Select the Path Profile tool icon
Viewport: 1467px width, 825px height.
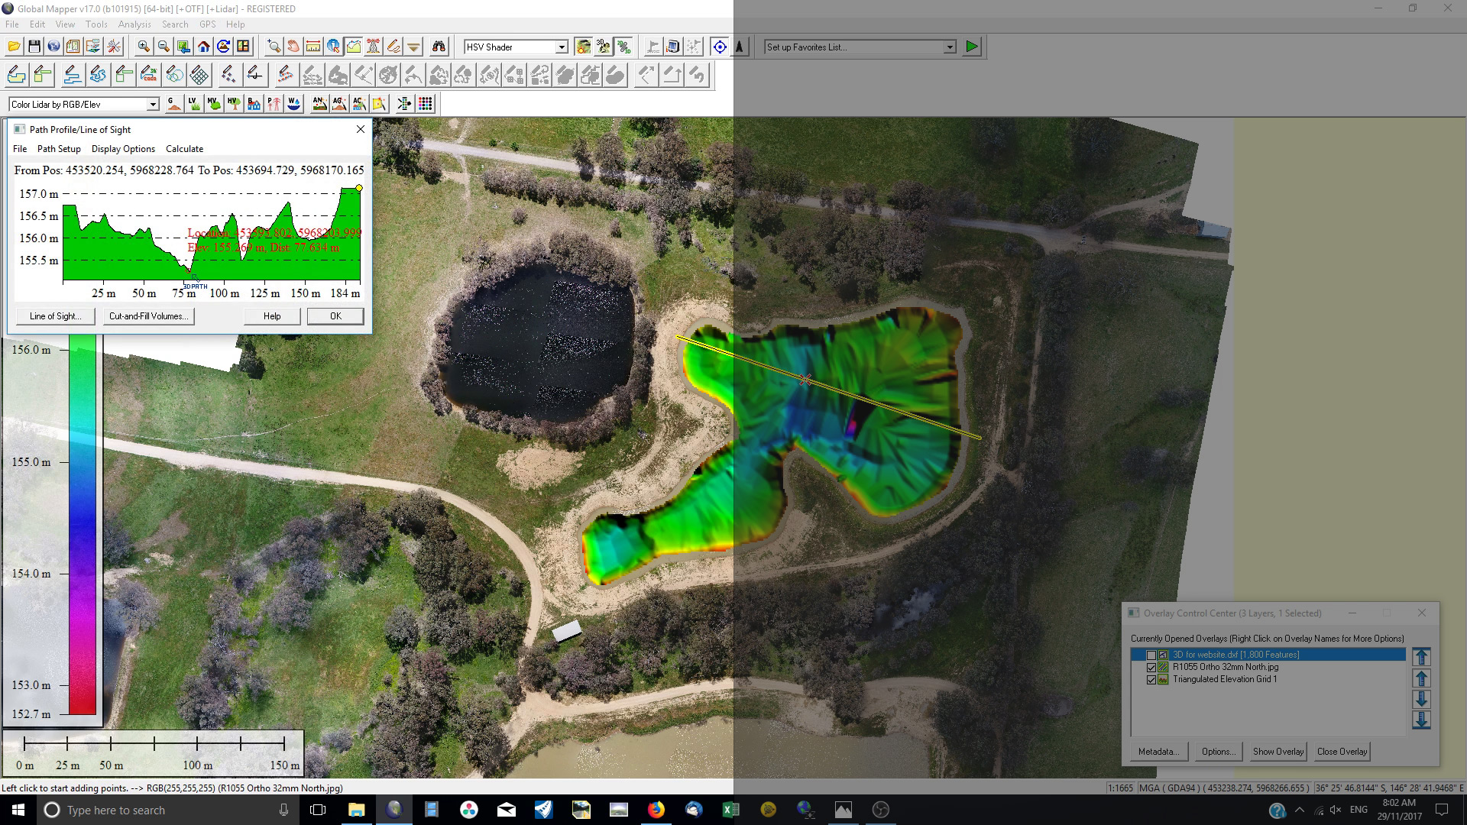click(x=353, y=47)
